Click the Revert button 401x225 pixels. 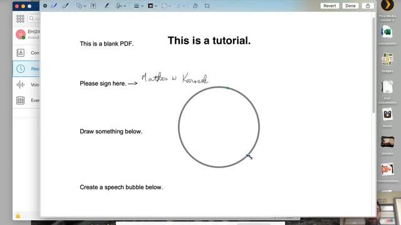tap(330, 6)
